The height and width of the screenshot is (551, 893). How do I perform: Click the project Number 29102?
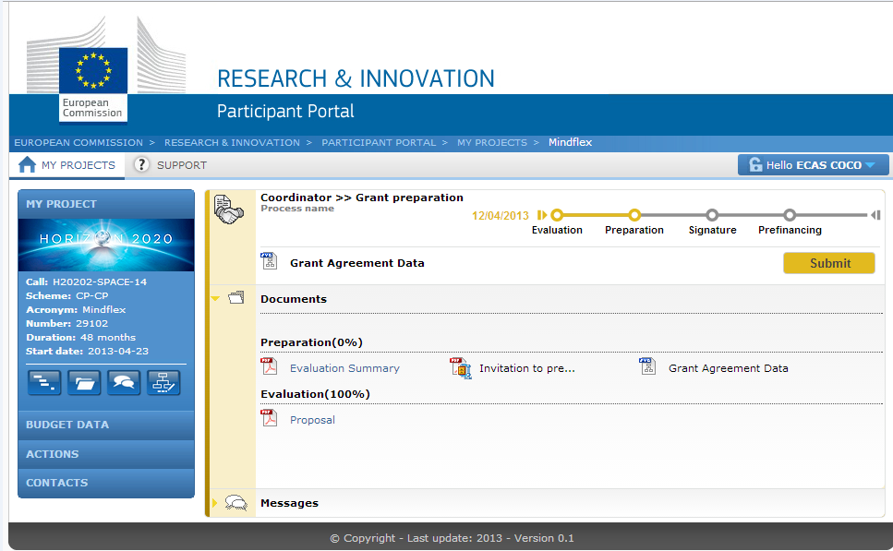(91, 323)
